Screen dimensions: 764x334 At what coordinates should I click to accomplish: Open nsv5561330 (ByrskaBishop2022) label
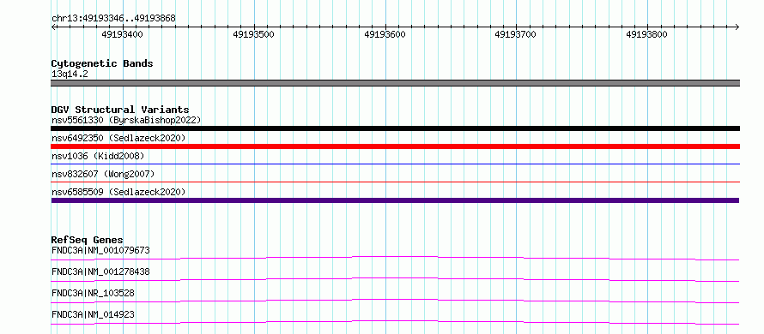coord(126,120)
